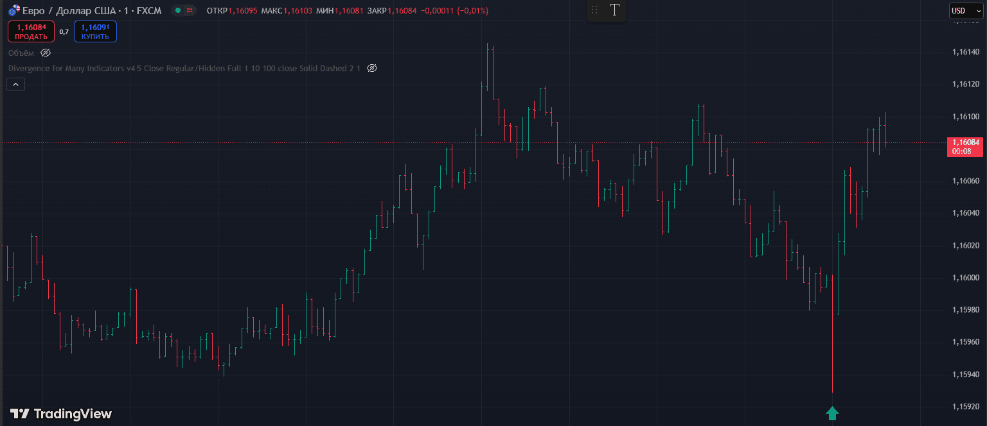The height and width of the screenshot is (426, 987).
Task: Click the EUR/USD flag symbol icon
Action: pos(13,11)
